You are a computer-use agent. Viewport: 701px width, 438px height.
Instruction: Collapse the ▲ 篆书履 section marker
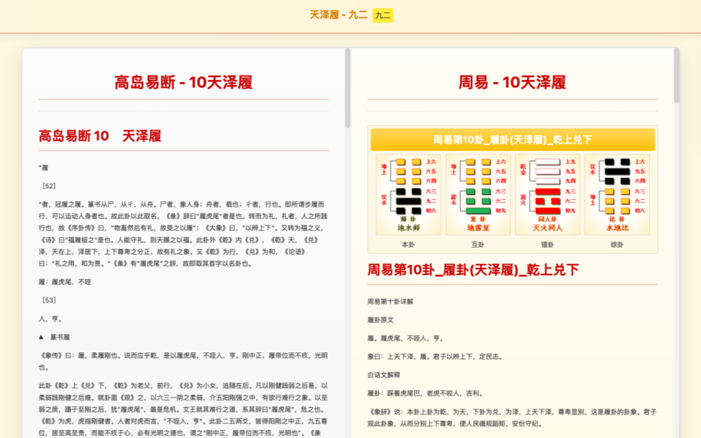[x=43, y=337]
